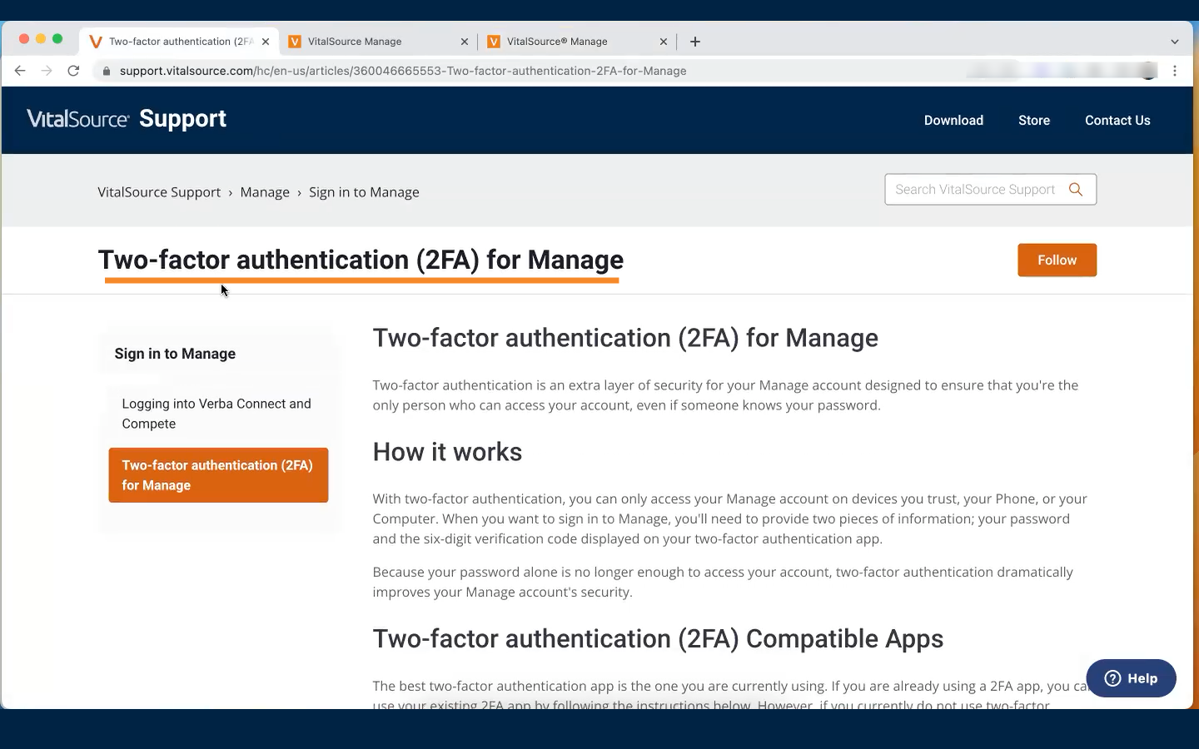Switch to the VitalSource® Manage tab
The height and width of the screenshot is (749, 1199).
(x=566, y=42)
